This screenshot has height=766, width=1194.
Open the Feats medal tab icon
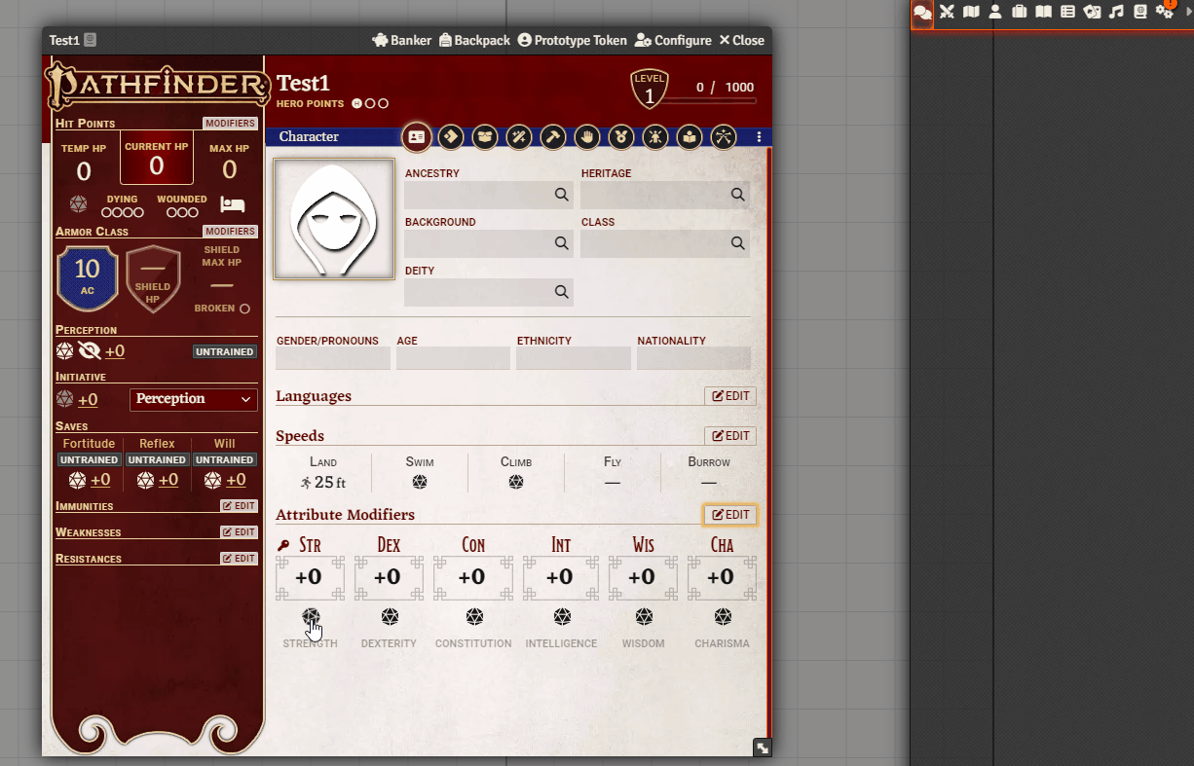click(620, 137)
